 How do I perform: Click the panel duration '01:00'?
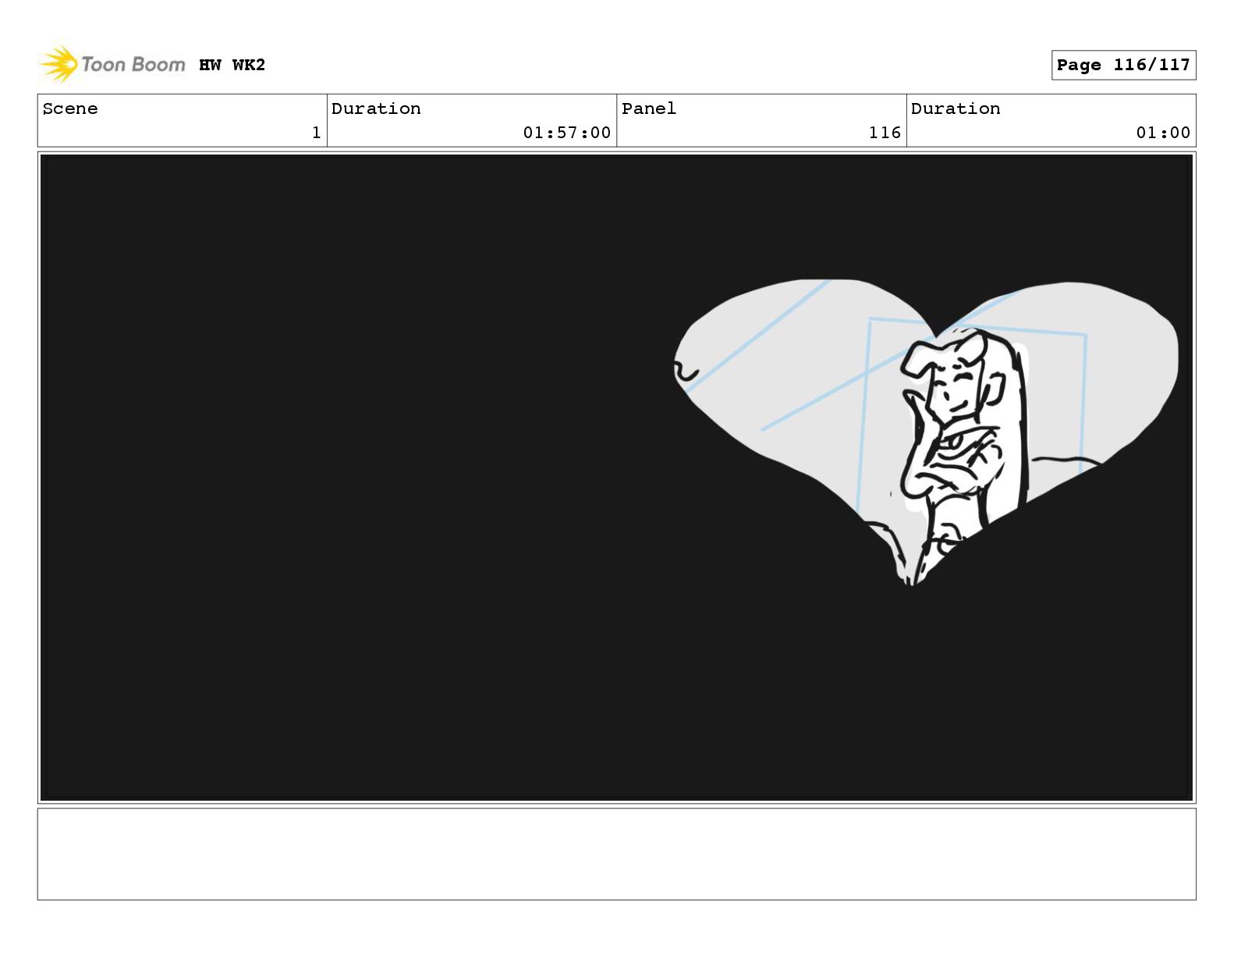[1163, 133]
